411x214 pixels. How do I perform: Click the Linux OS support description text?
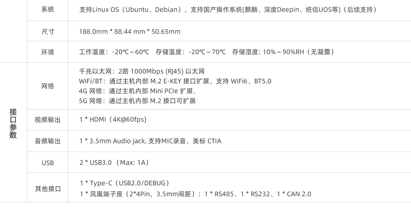[x=228, y=10]
